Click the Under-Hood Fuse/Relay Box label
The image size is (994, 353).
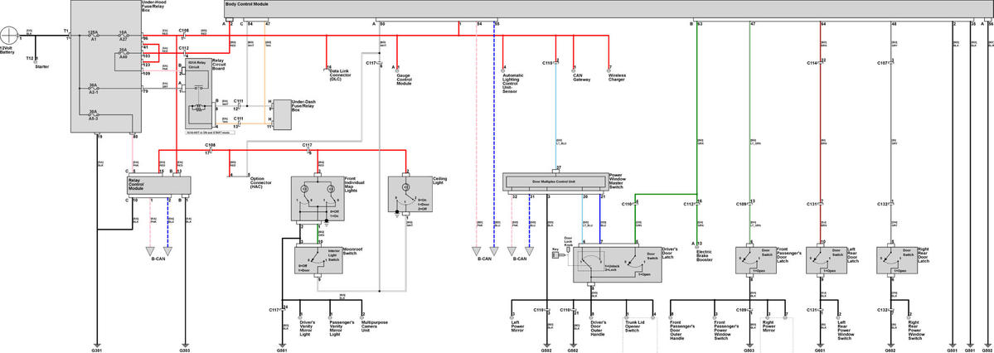[153, 7]
